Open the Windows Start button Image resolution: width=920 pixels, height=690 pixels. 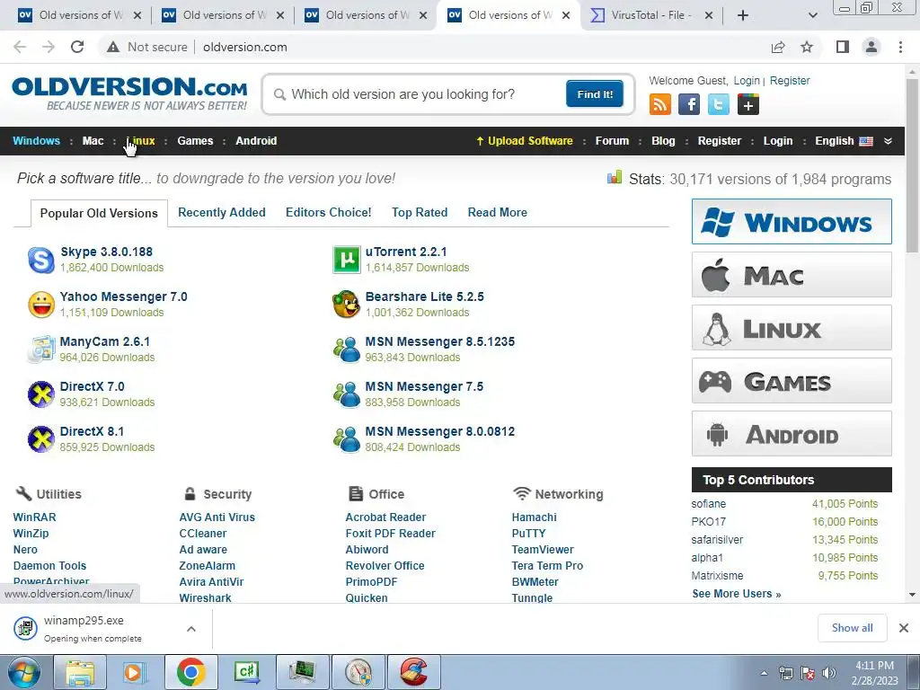pyautogui.click(x=23, y=672)
